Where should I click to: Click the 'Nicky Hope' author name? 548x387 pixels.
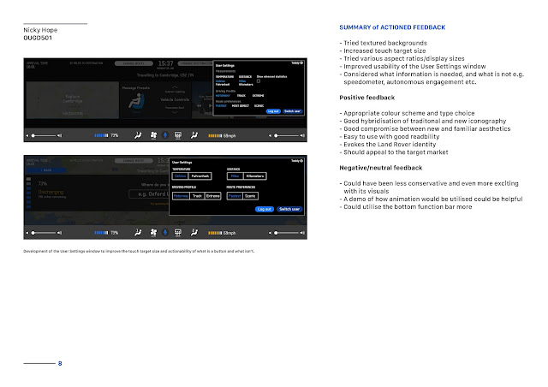pos(40,30)
